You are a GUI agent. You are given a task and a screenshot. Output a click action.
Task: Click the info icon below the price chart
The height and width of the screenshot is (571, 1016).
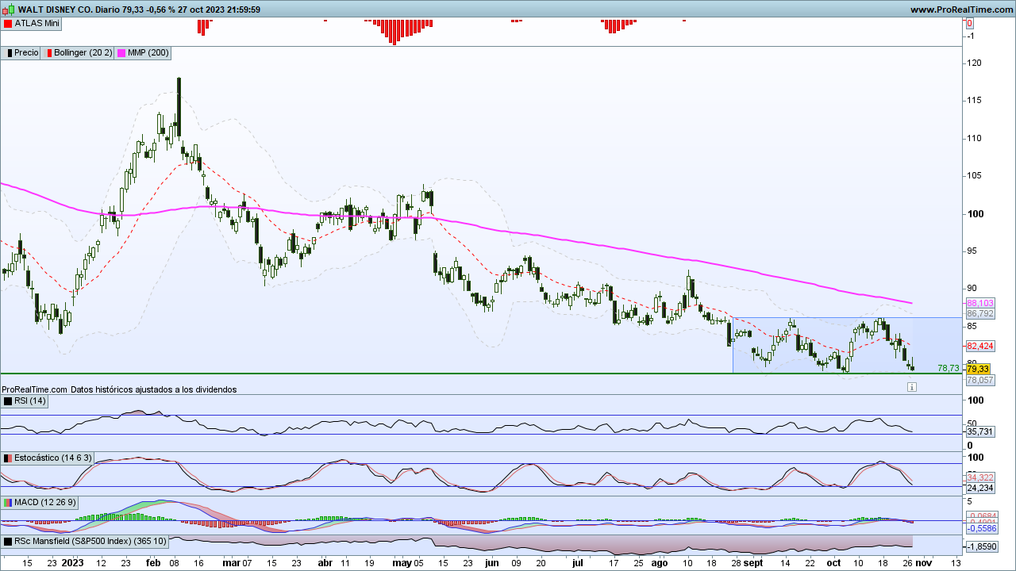point(912,387)
